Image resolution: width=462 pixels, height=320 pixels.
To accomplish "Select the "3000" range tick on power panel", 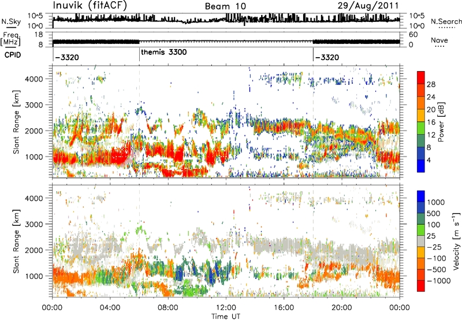I will point(34,105).
